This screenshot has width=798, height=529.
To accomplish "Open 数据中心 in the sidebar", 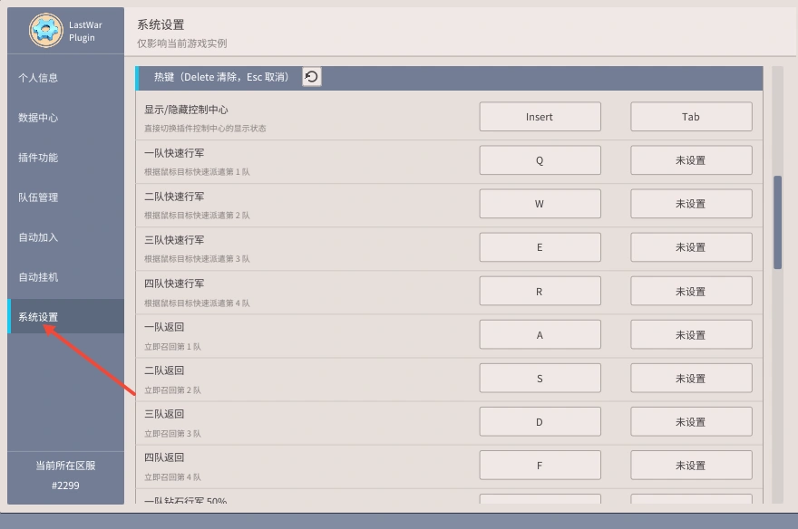I will pos(38,118).
